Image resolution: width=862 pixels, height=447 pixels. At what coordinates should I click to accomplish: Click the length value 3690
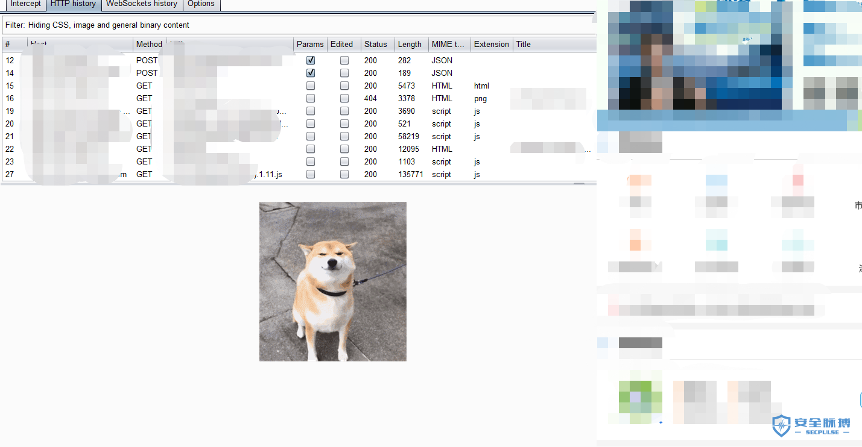click(x=407, y=111)
